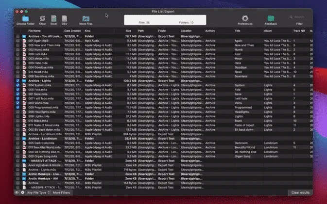Uncheck the 005 Fold.m4a checkbox

tap(17, 90)
